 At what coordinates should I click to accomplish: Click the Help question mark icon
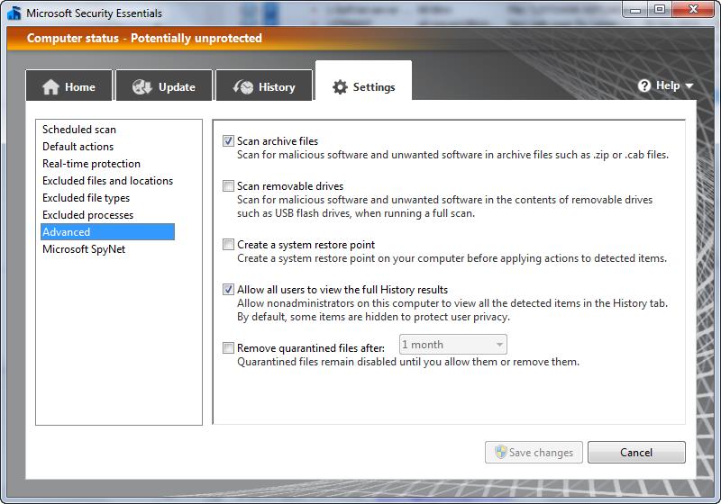tap(644, 85)
